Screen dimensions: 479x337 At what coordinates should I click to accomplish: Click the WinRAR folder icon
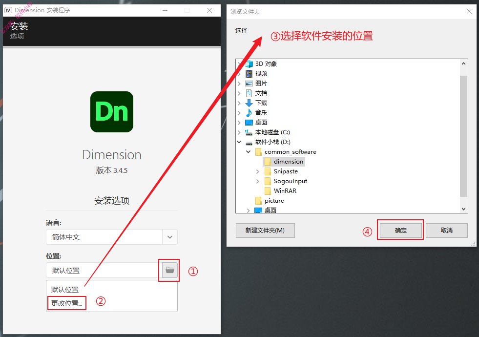pyautogui.click(x=268, y=191)
